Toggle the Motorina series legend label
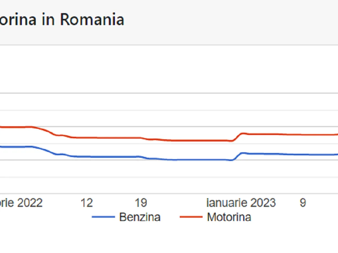The height and width of the screenshot is (253, 338). point(229,217)
